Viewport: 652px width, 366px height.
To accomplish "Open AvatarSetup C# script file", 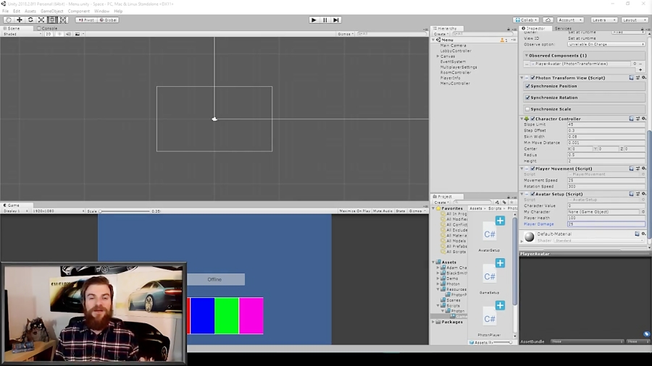I will coord(490,234).
